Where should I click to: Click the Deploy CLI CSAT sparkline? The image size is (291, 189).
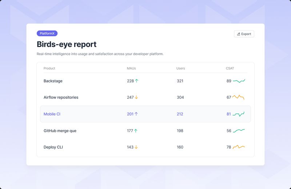tap(239, 147)
